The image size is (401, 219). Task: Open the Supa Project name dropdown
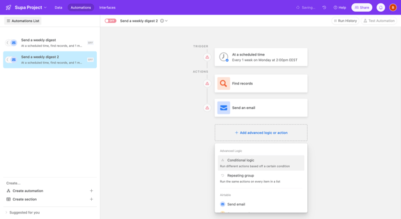pyautogui.click(x=31, y=7)
